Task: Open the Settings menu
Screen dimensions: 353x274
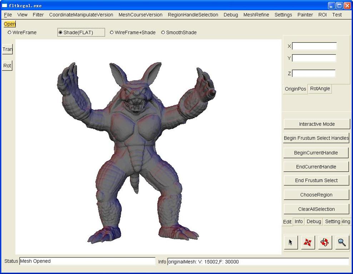Action: point(283,15)
